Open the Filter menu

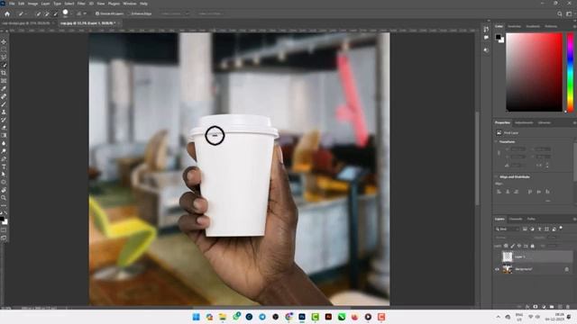pyautogui.click(x=81, y=4)
